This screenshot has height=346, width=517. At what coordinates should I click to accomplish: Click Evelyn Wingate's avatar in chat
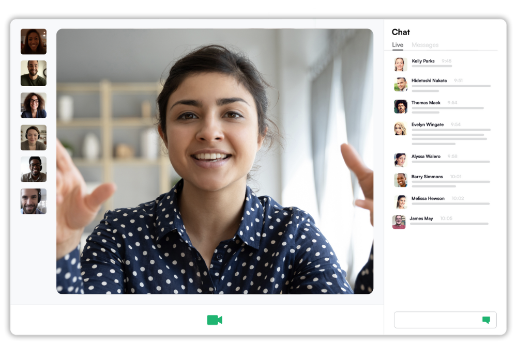click(x=400, y=129)
